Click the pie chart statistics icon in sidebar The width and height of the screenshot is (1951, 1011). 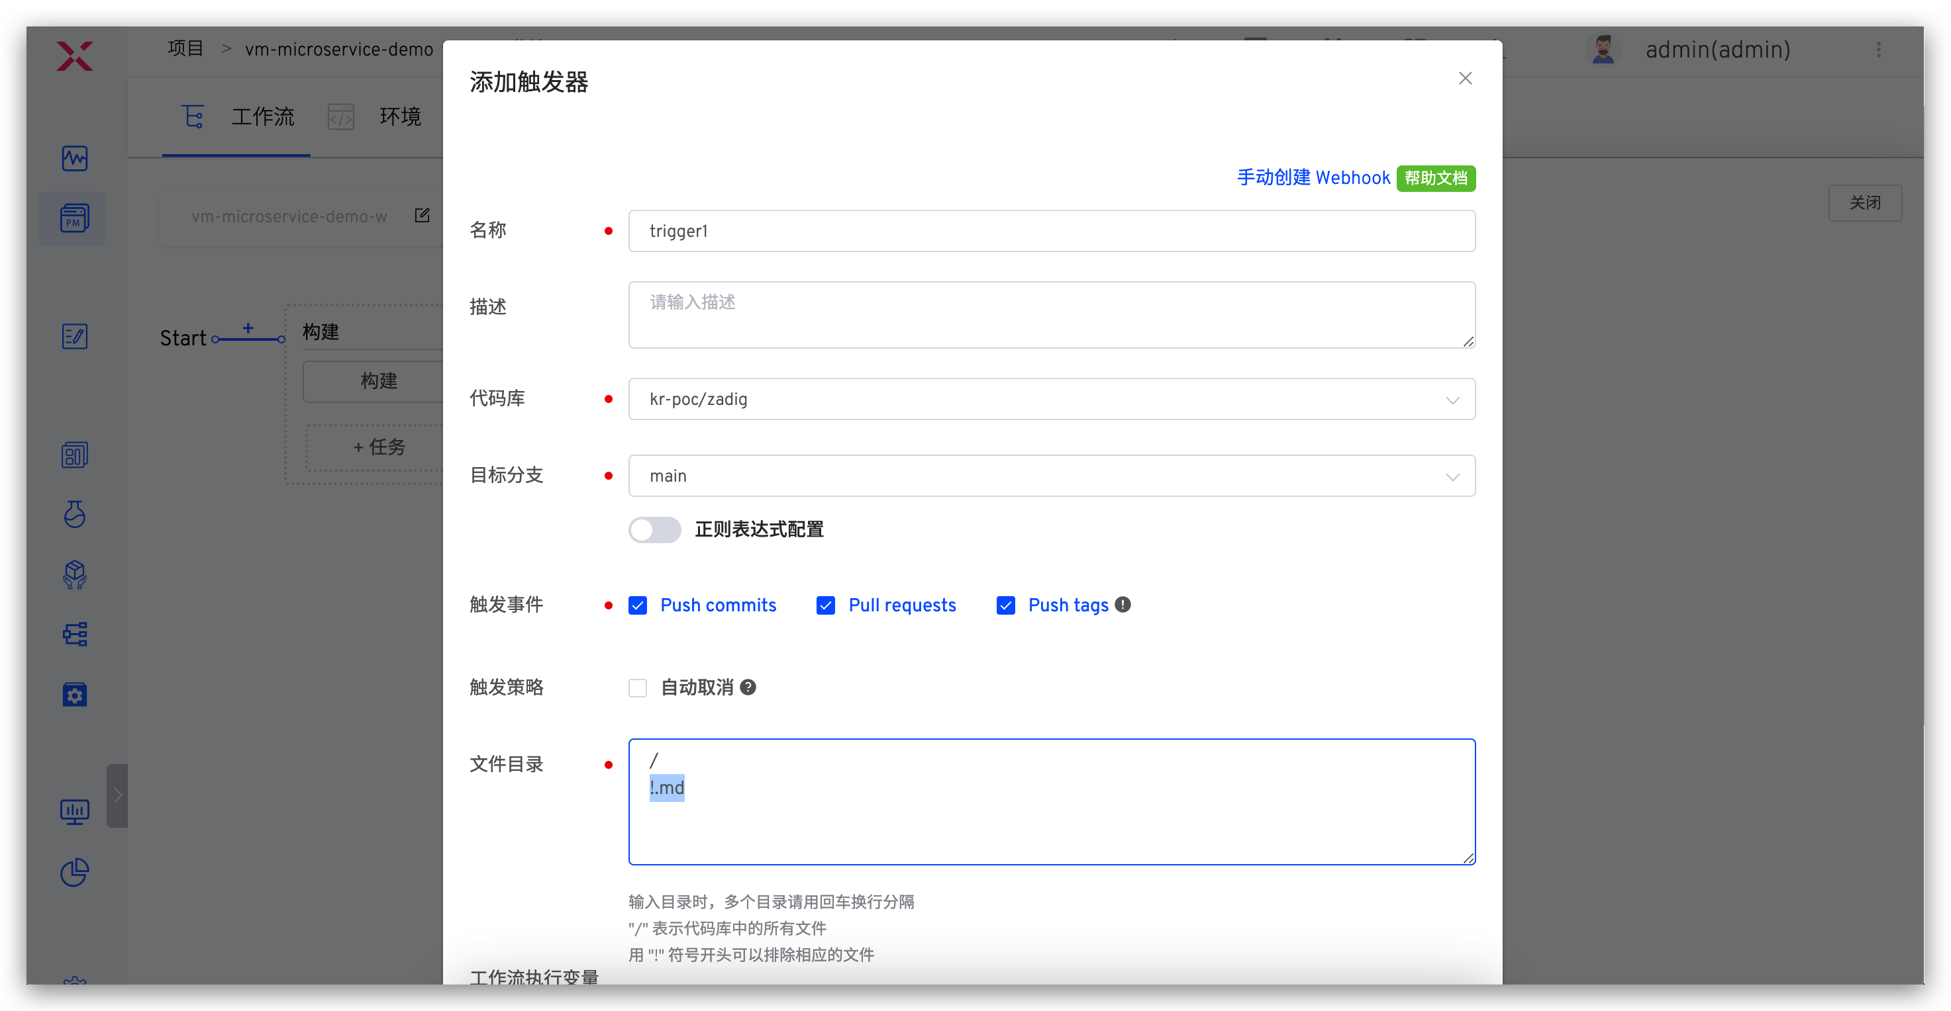(x=74, y=873)
